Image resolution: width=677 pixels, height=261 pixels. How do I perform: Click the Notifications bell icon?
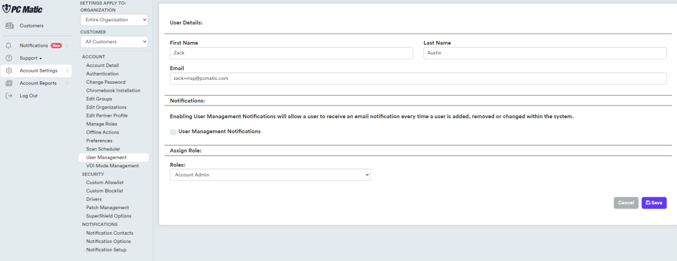click(x=9, y=46)
